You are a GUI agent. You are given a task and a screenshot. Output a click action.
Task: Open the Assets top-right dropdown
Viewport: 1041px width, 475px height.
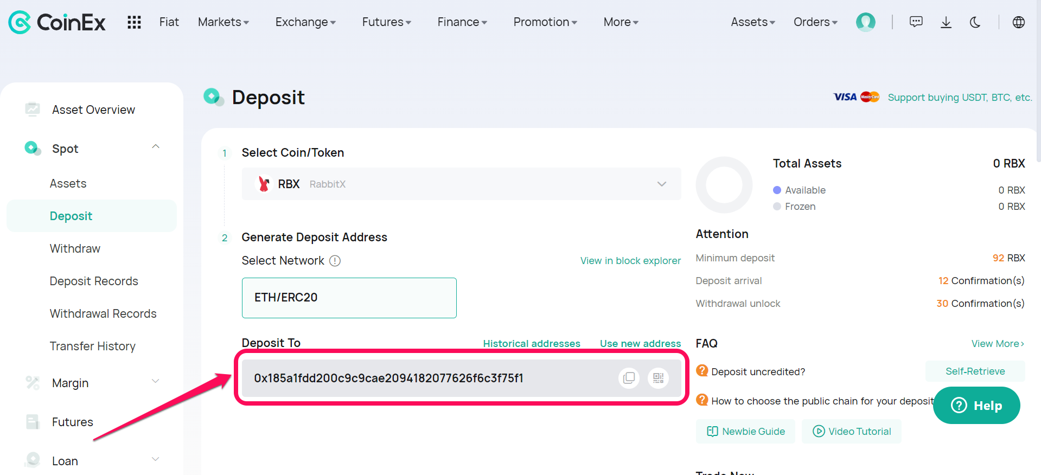click(753, 22)
